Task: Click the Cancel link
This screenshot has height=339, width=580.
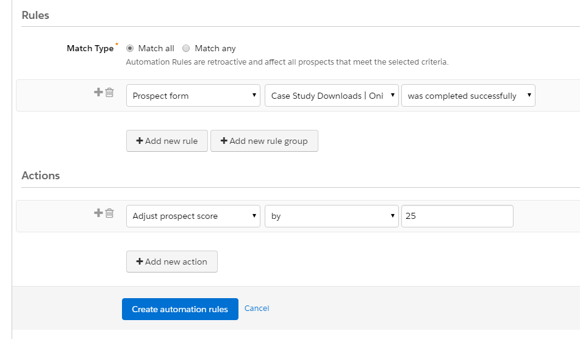Action: click(257, 309)
